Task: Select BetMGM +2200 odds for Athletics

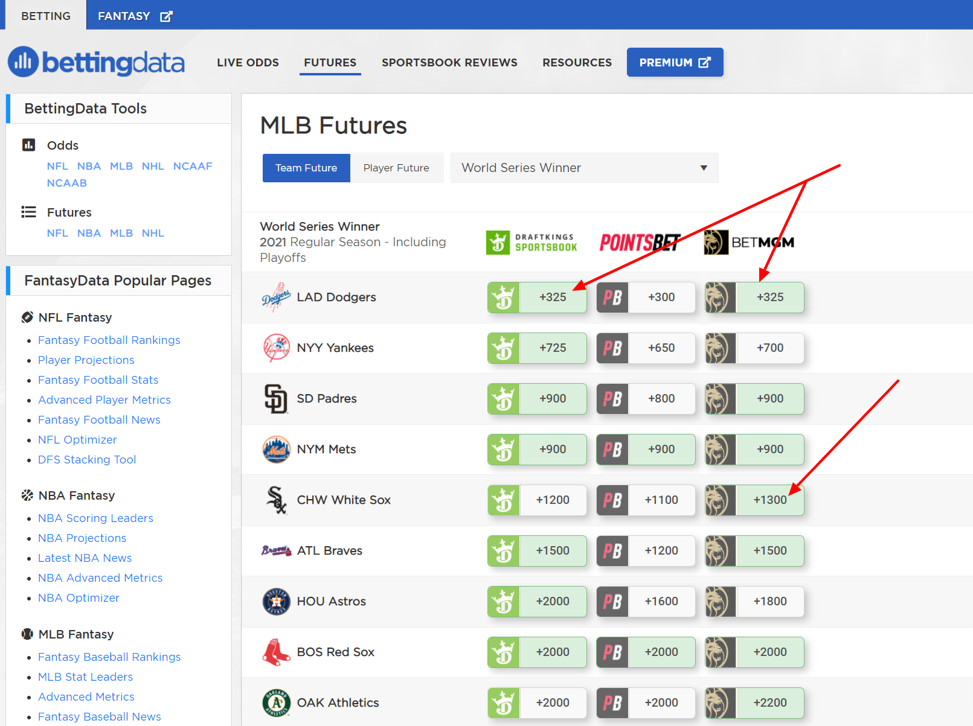Action: coord(754,702)
